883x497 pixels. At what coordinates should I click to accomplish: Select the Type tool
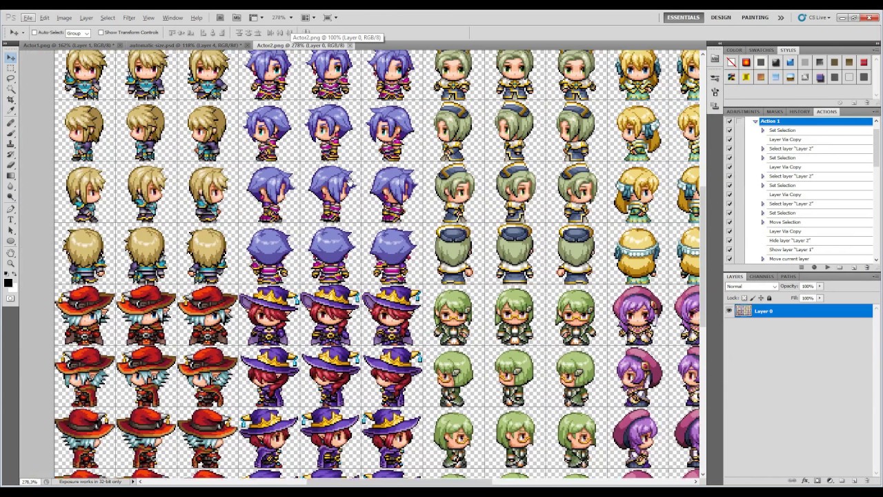point(11,219)
